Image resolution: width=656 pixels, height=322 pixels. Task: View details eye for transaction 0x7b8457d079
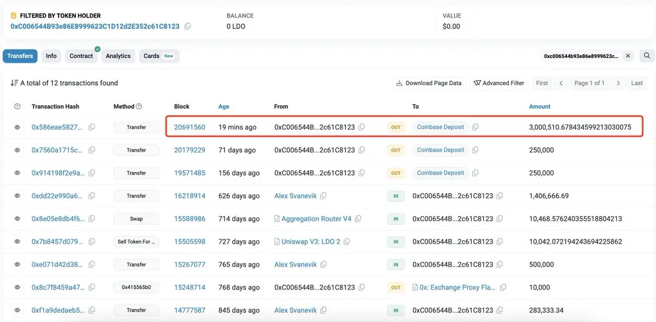coord(17,242)
